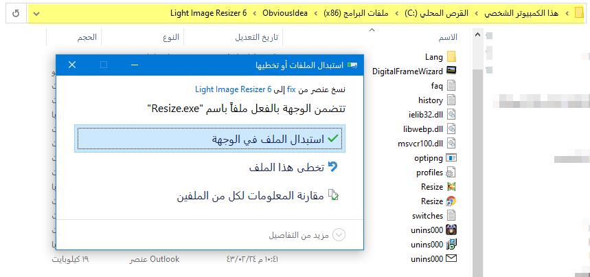Image resolution: width=590 pixels, height=277 pixels.
Task: Sort by the Size column header
Action: coord(87,37)
